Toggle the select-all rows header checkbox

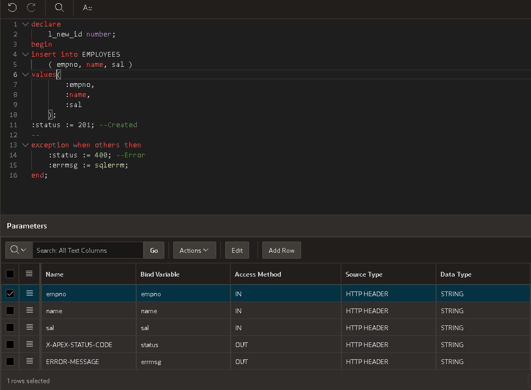click(10, 274)
